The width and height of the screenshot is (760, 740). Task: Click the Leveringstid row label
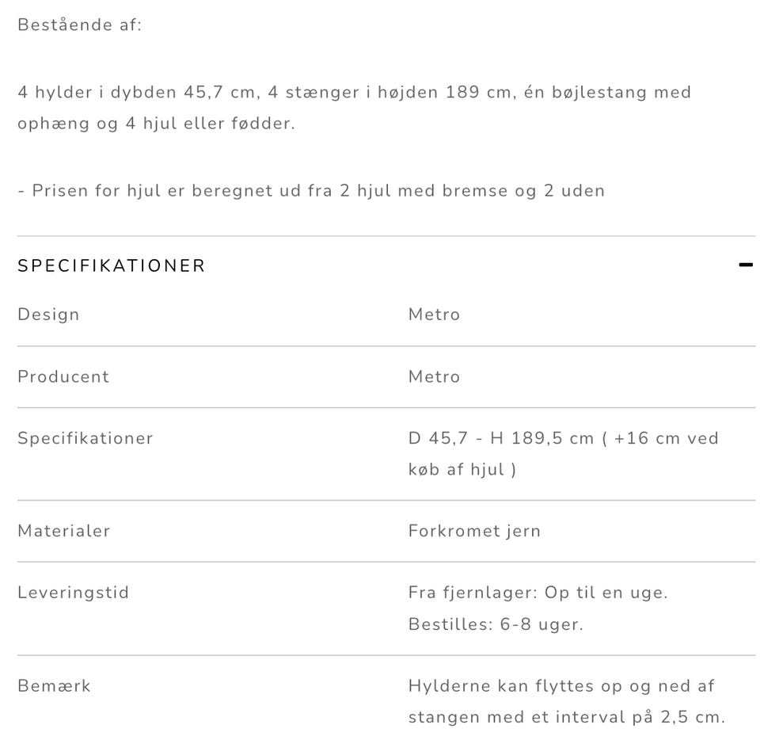73,593
